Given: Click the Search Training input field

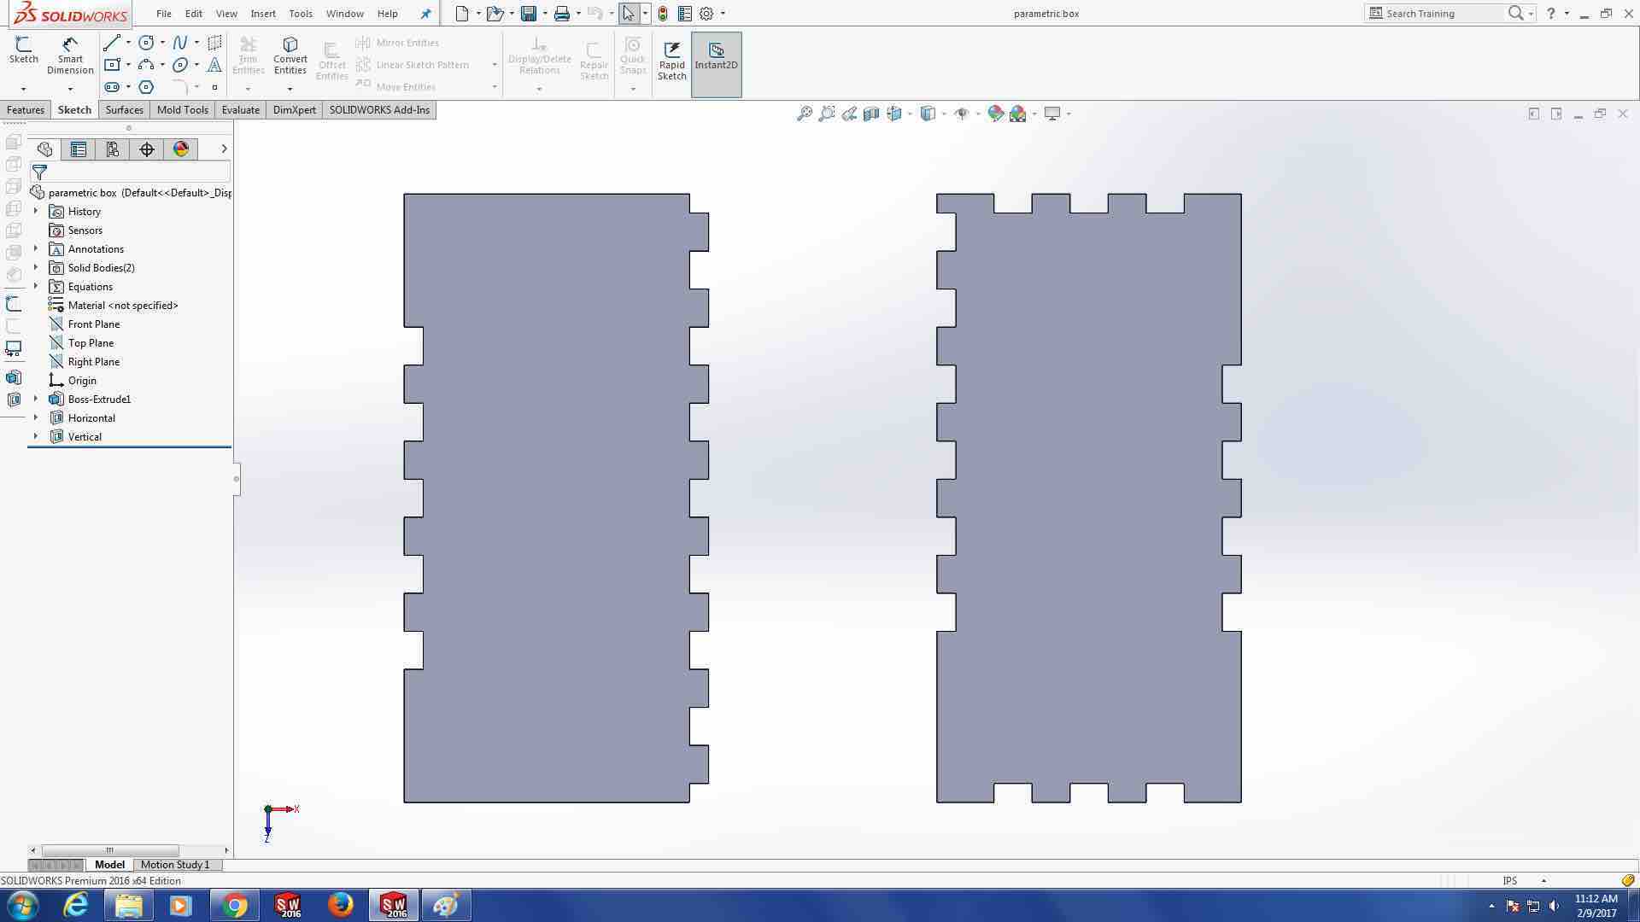Looking at the screenshot, I should pos(1442,14).
